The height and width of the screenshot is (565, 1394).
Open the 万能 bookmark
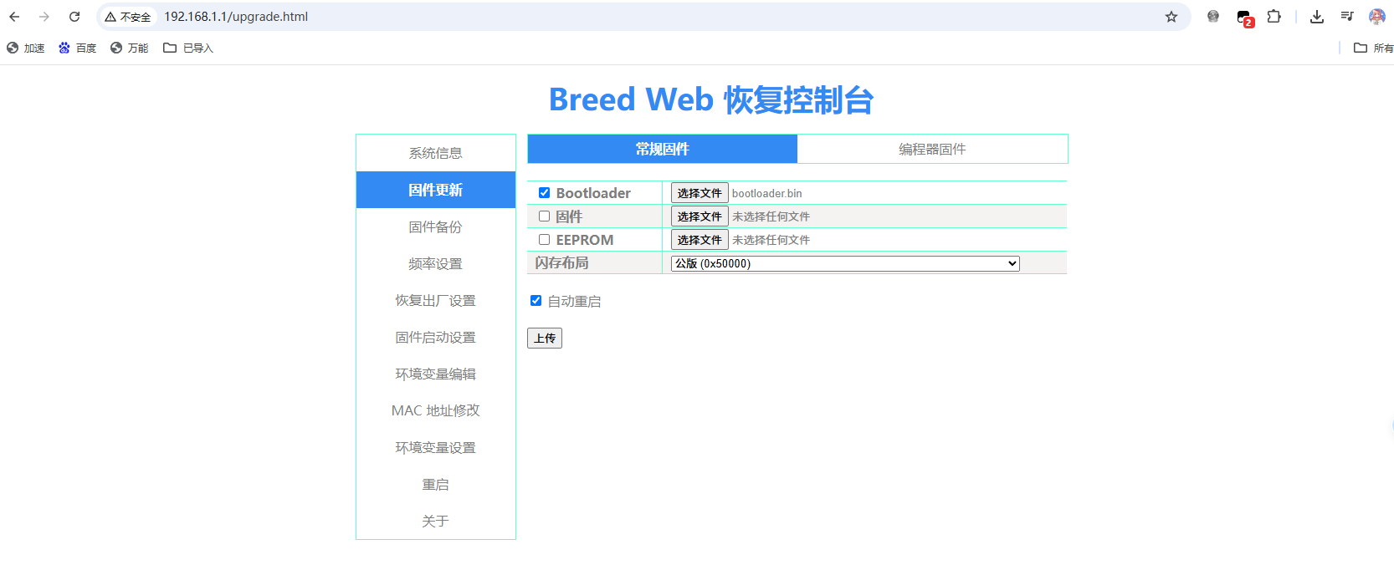click(129, 48)
